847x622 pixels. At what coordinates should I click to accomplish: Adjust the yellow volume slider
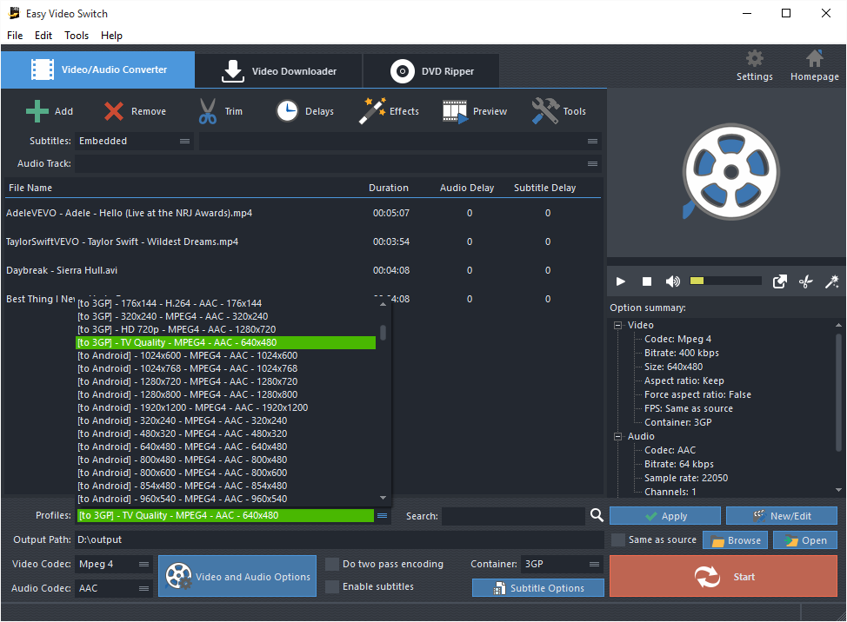[724, 281]
